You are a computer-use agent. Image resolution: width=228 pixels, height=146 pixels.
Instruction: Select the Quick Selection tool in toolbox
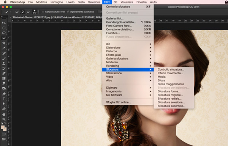tap(4, 38)
